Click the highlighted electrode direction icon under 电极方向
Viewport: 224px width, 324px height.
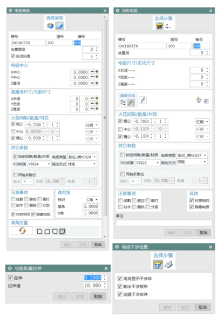pos(131,103)
